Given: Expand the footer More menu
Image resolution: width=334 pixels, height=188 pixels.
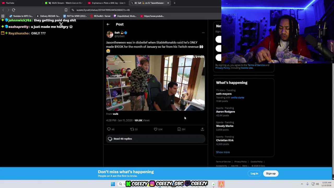Looking at the screenshot, I should point(246,166).
